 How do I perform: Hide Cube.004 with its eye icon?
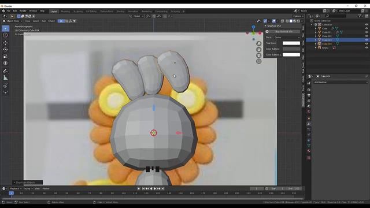pyautogui.click(x=367, y=44)
